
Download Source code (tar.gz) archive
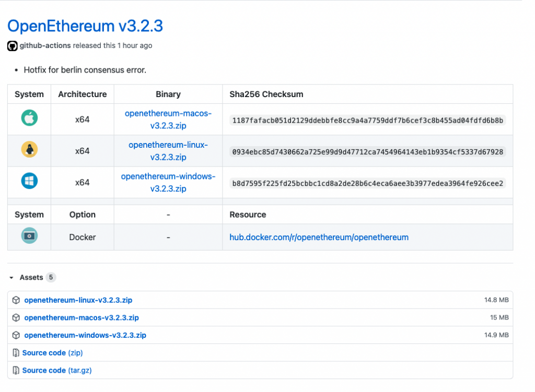pyautogui.click(x=57, y=371)
